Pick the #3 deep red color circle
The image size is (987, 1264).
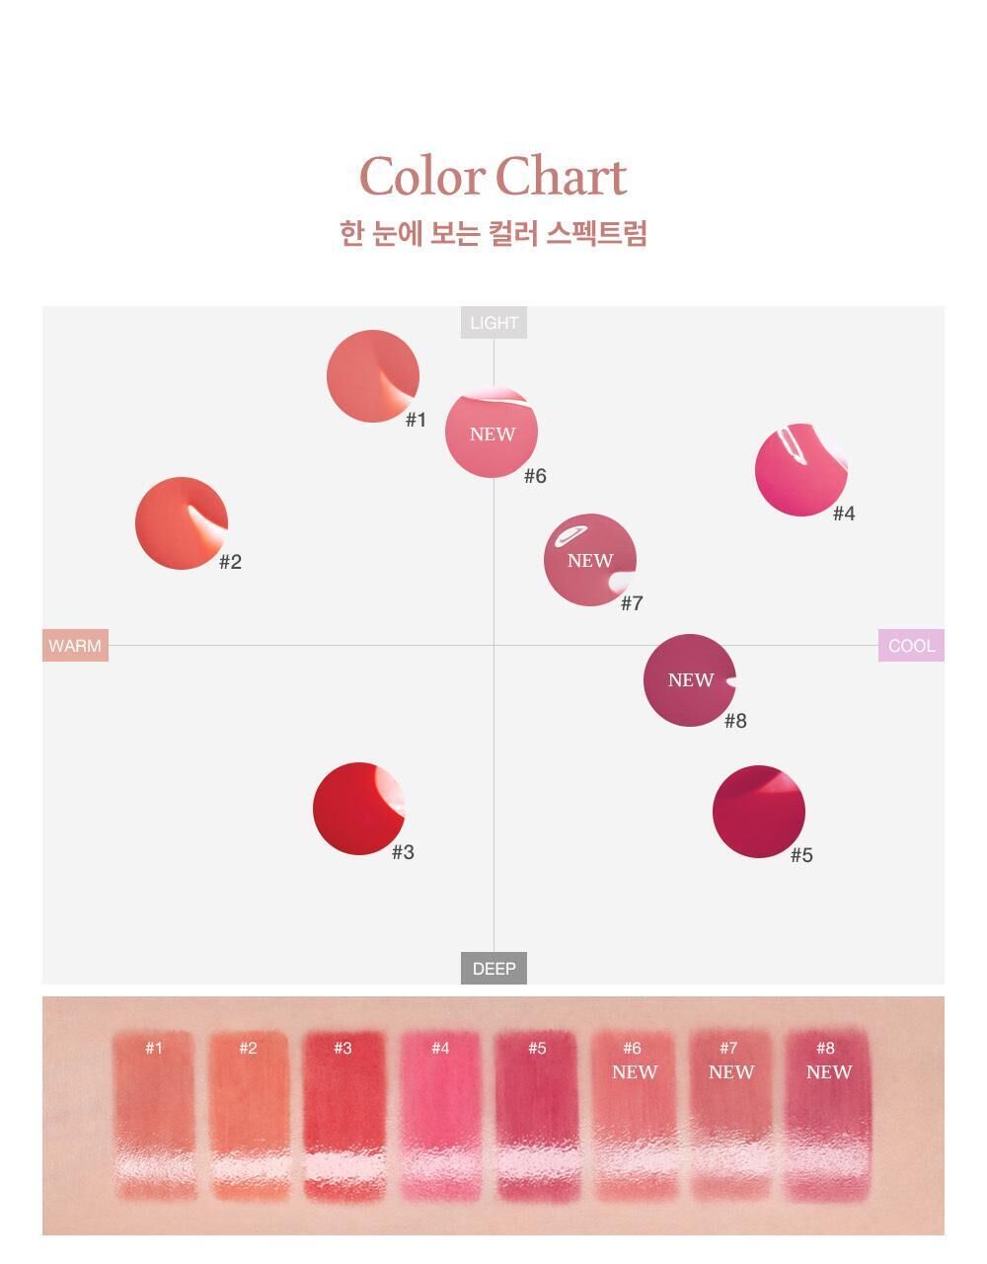click(359, 808)
